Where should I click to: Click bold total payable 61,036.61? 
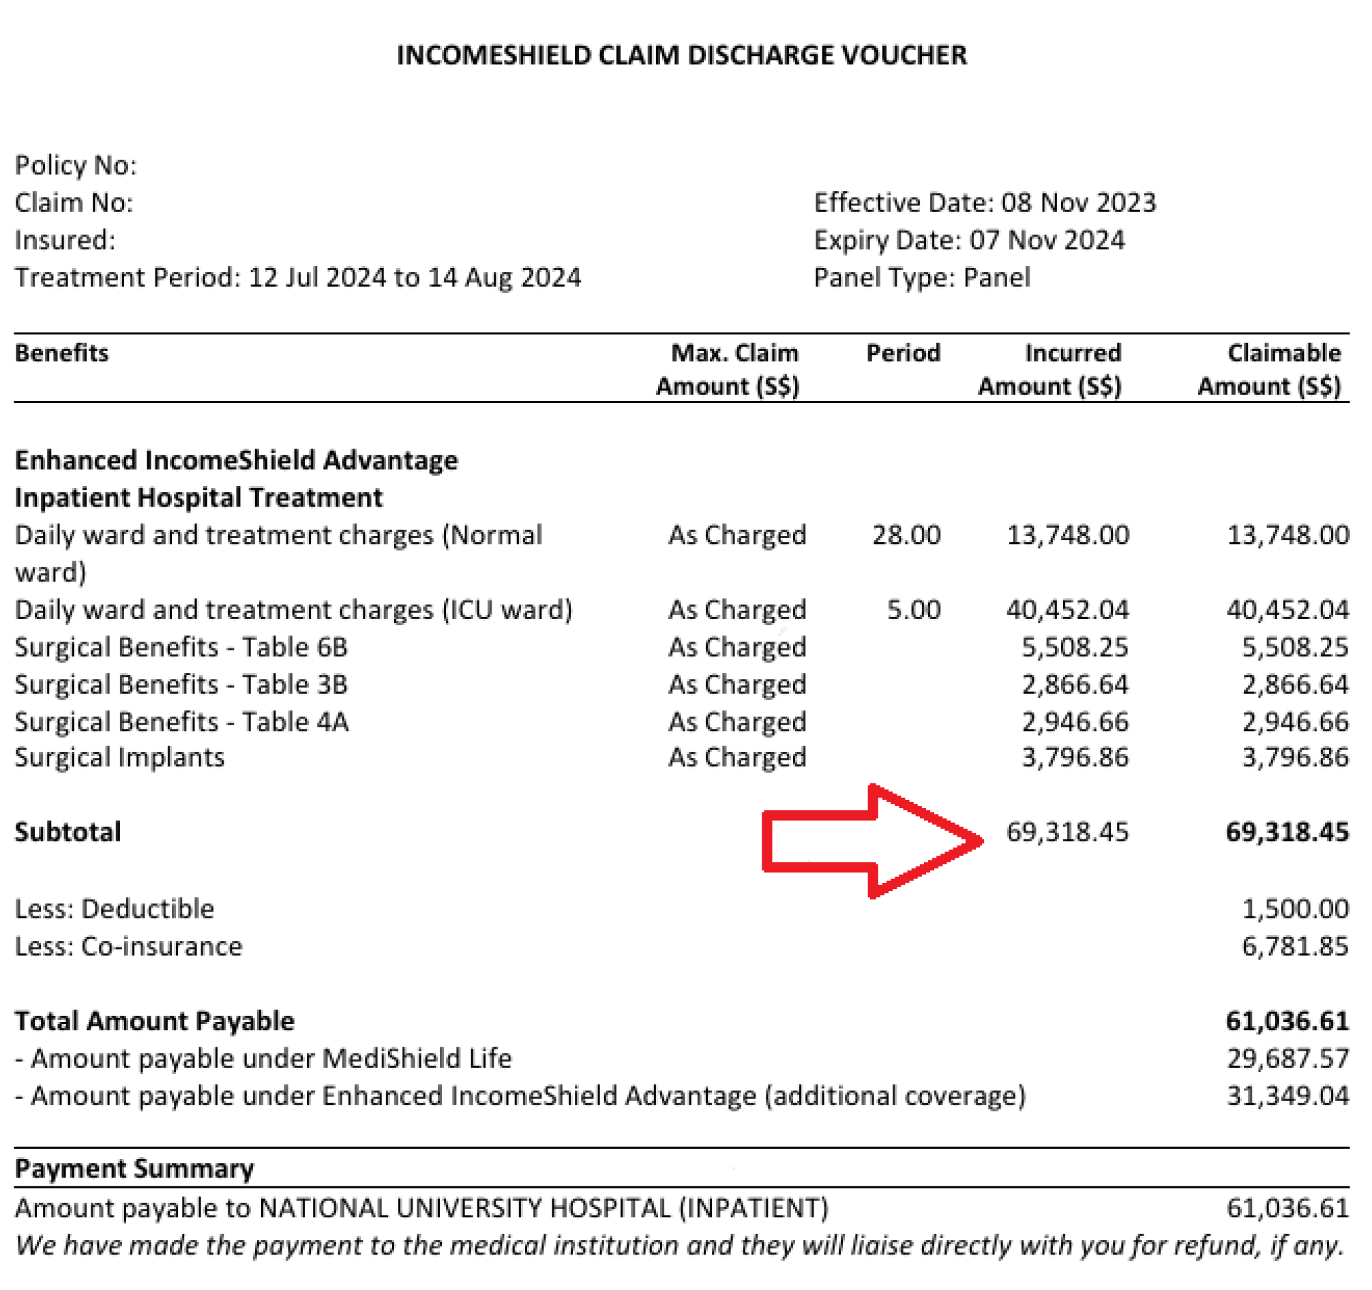point(1287,1021)
